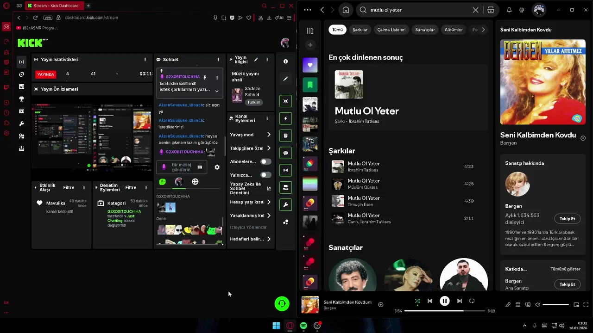Open Spotify Liked Songs purple heart tile
Image resolution: width=593 pixels, height=333 pixels.
point(310,65)
